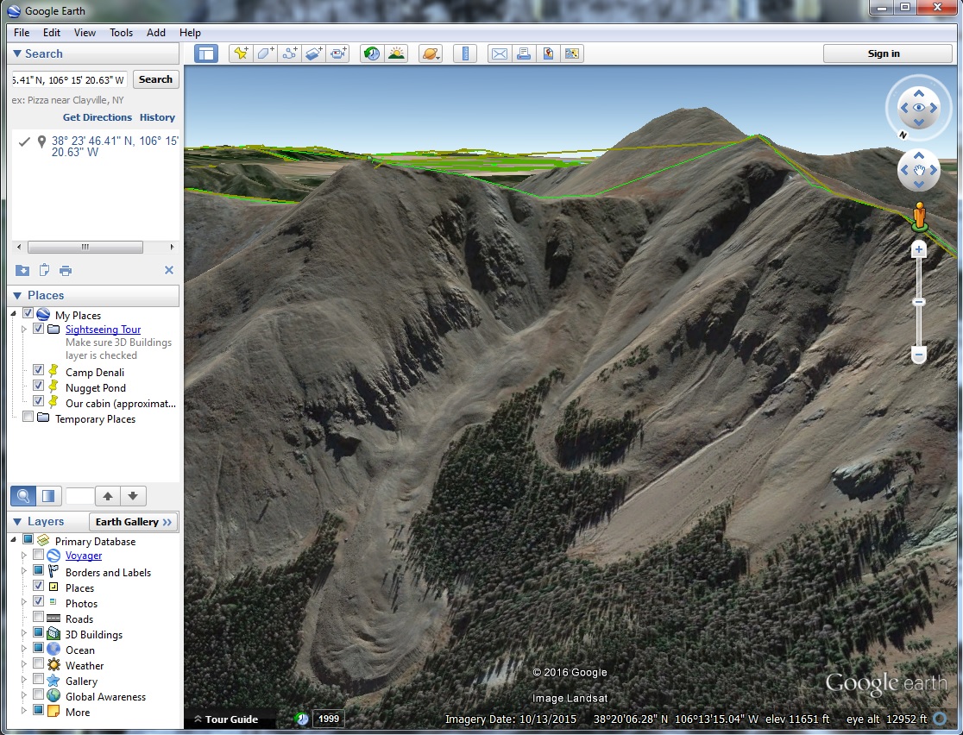
Task: Open Get Directions link
Action: [x=97, y=117]
